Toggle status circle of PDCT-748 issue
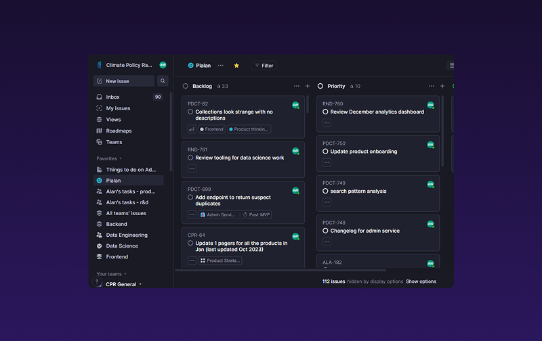This screenshot has height=341, width=542. [x=326, y=231]
